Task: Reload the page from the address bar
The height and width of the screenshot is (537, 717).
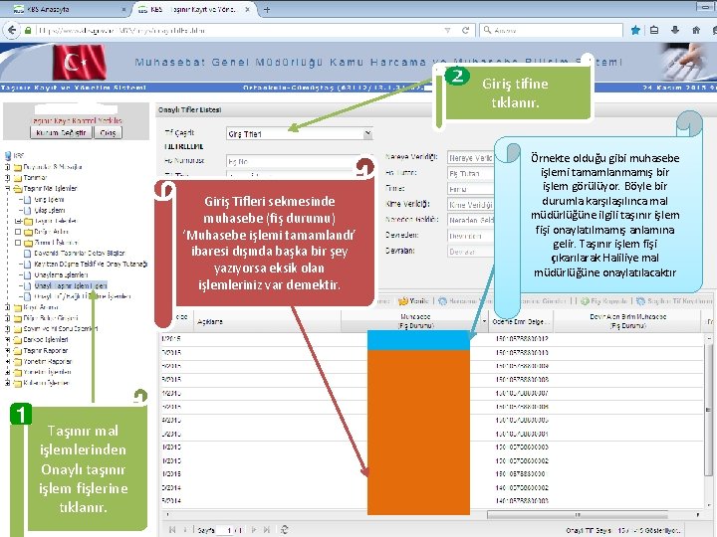Action: (x=465, y=30)
